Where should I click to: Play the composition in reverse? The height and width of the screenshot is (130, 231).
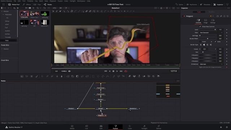point(109,71)
